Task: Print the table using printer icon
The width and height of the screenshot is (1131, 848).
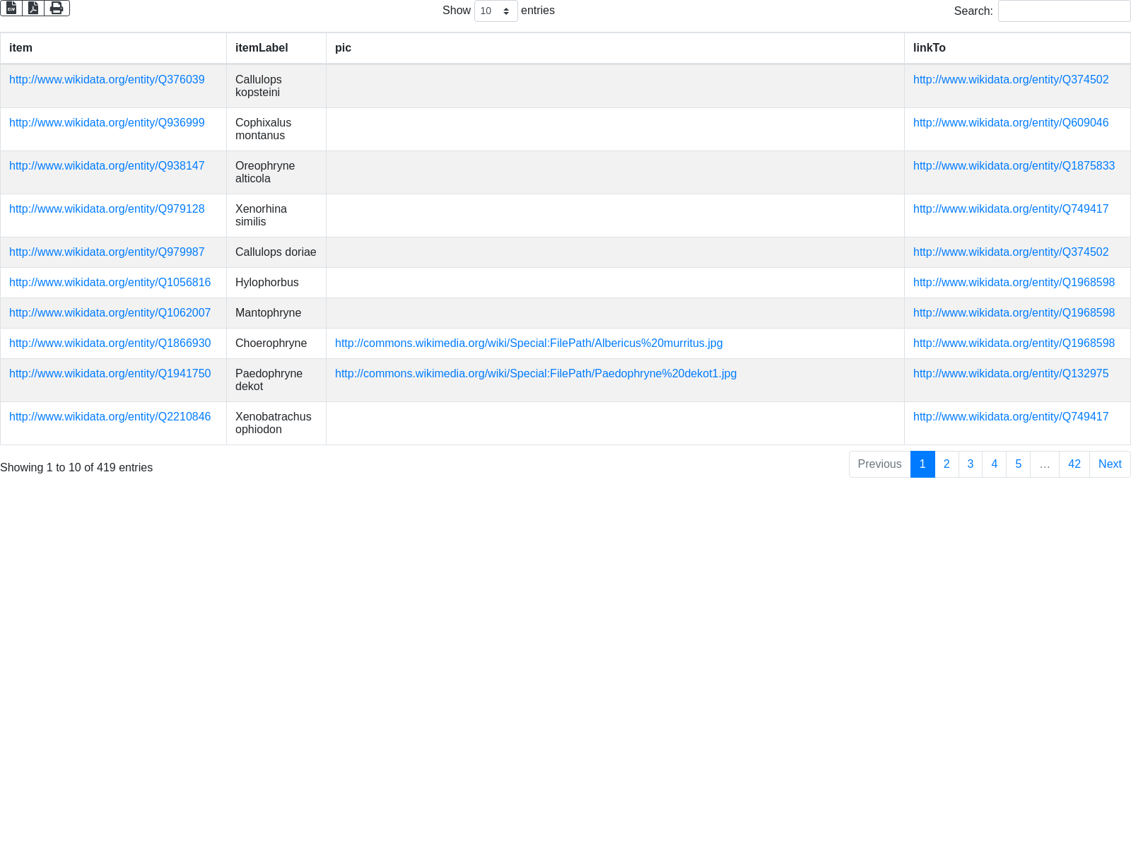Action: (x=57, y=8)
